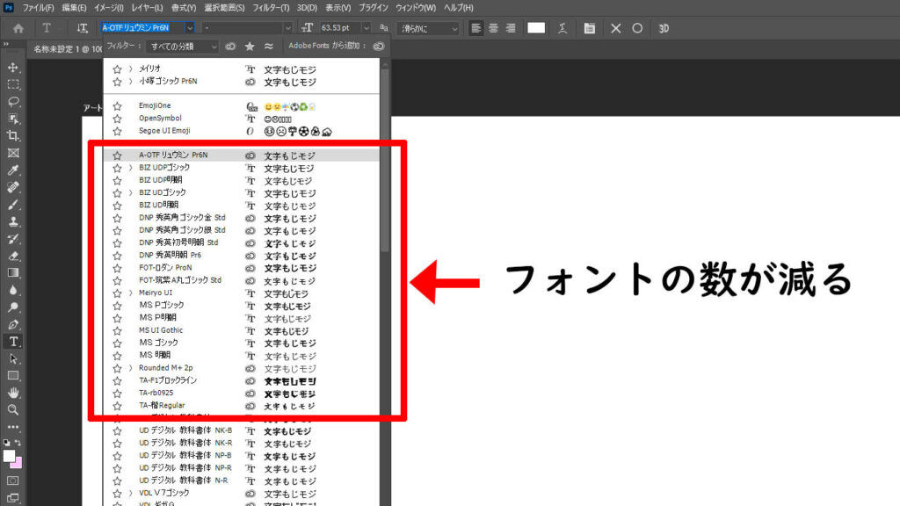Commit the current text edit

click(637, 28)
